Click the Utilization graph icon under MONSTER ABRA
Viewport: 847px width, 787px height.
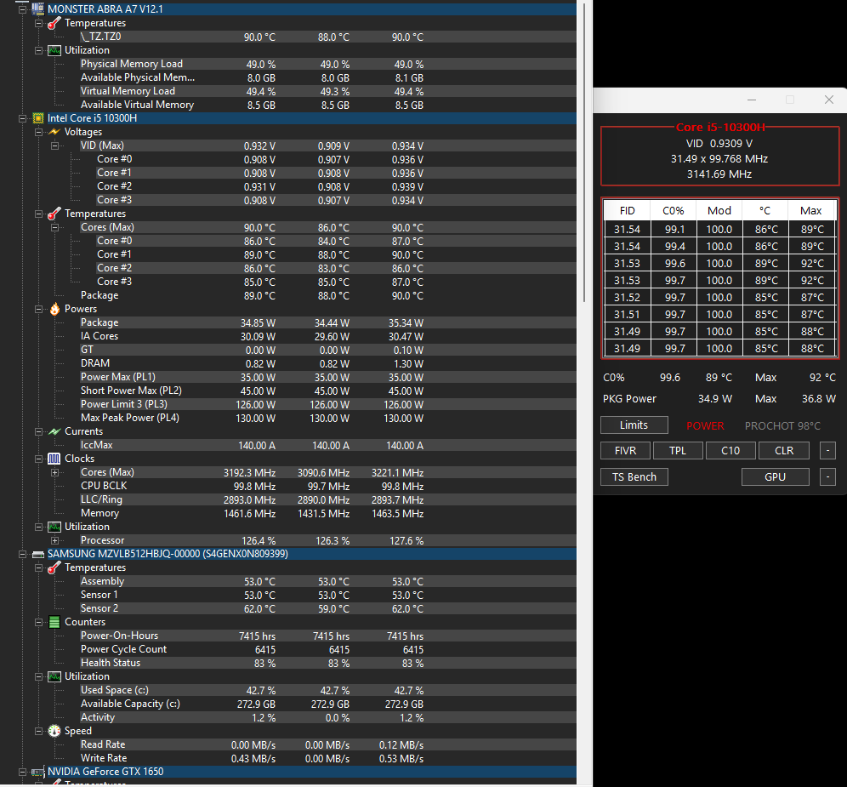click(54, 50)
